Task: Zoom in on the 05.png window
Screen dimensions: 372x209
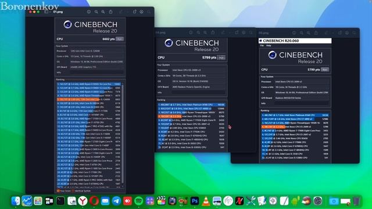Action: pyautogui.click(x=309, y=33)
